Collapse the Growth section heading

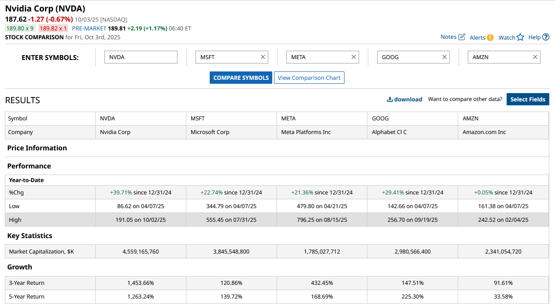point(20,267)
